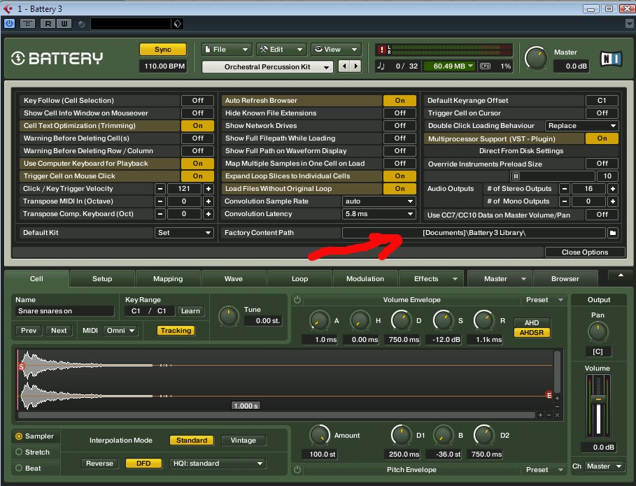Switch to the Browser tab
This screenshot has height=486, width=636.
pyautogui.click(x=565, y=279)
